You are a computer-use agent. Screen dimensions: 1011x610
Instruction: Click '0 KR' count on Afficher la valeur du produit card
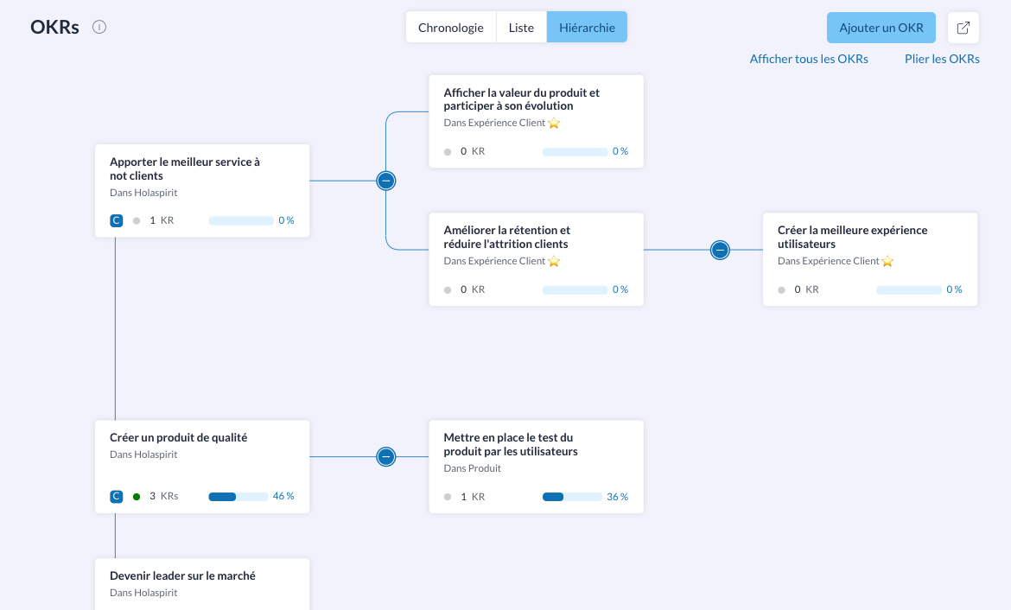(473, 151)
